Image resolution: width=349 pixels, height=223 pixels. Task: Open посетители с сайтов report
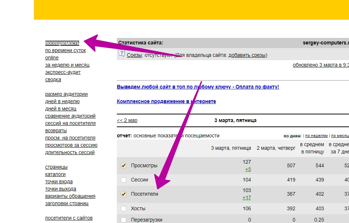coord(69,218)
